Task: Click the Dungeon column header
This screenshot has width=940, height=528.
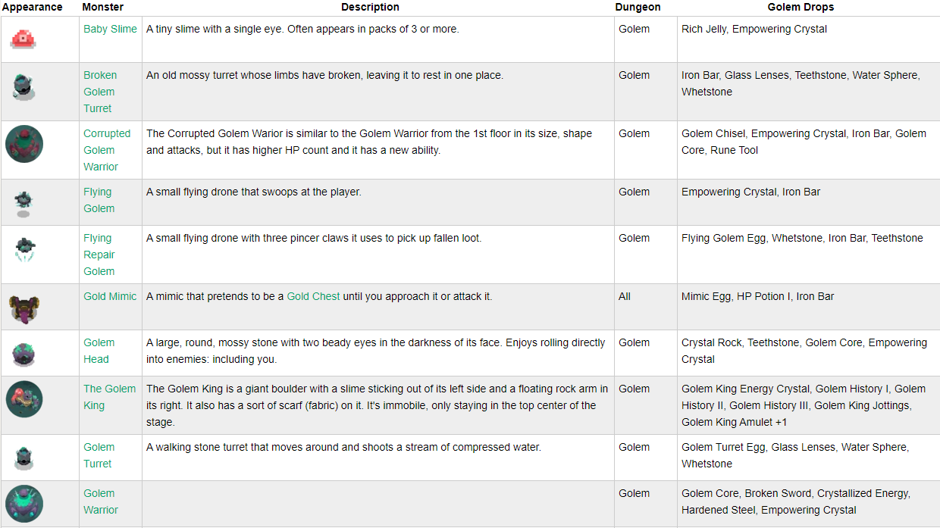Action: coord(638,7)
